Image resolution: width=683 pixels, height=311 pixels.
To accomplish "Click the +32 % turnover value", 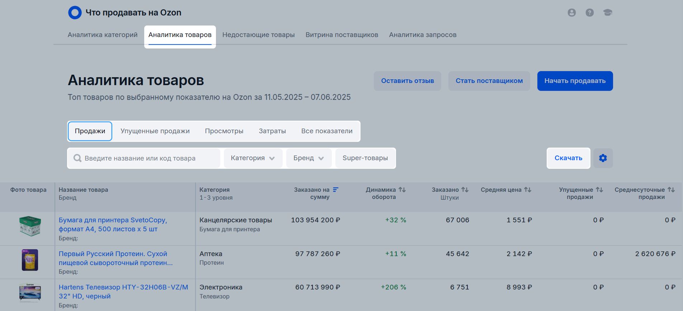I will (x=396, y=220).
